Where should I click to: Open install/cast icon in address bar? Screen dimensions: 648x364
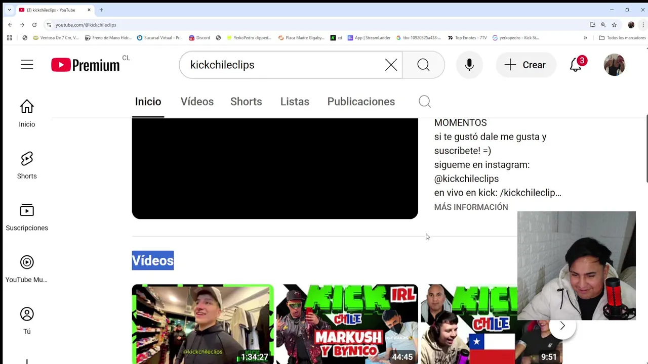click(x=592, y=25)
